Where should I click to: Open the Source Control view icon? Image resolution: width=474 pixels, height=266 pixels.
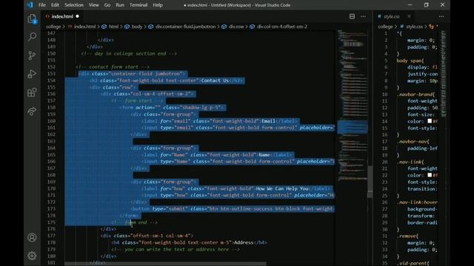pyautogui.click(x=32, y=55)
